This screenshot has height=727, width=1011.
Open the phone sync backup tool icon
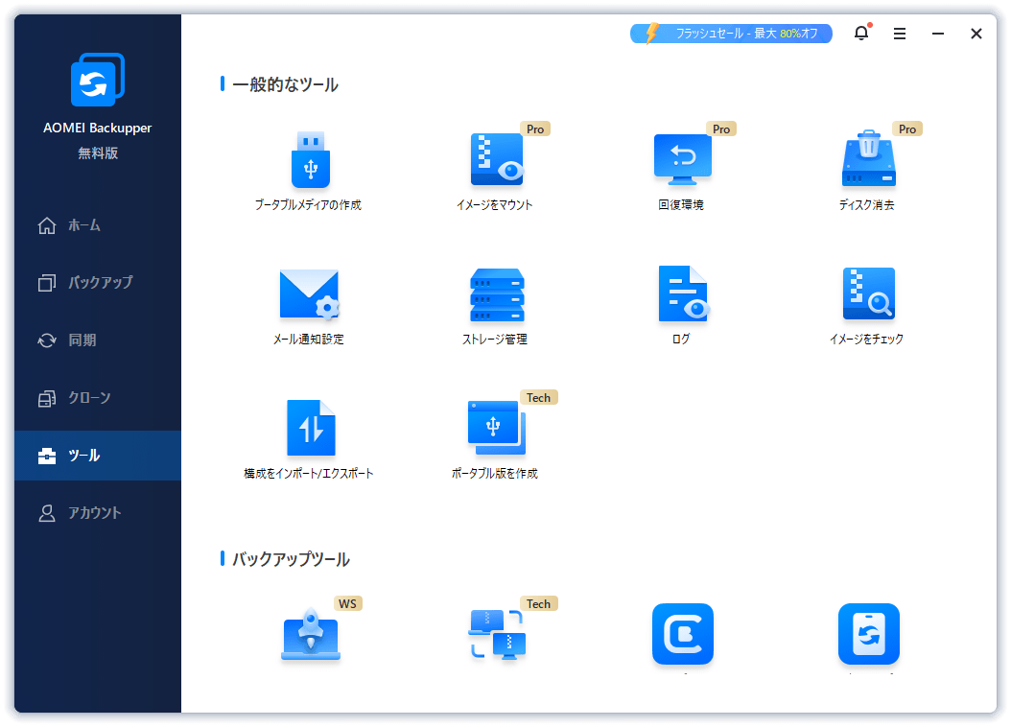[x=868, y=634]
